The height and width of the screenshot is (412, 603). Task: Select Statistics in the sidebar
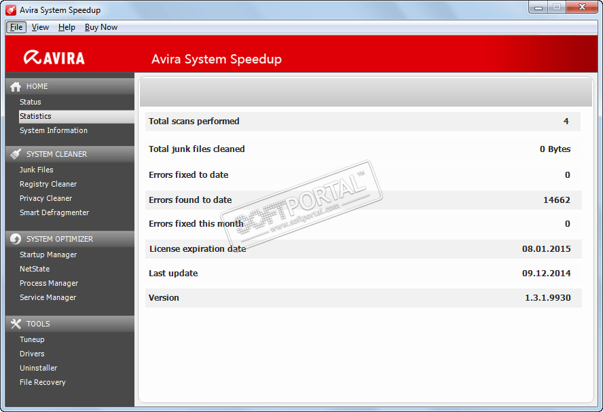77,117
